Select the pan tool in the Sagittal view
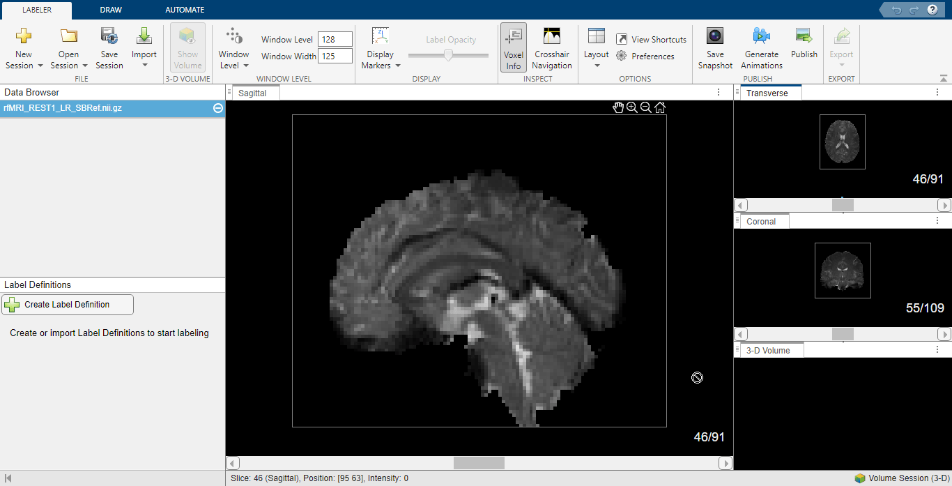Screen dimensions: 952x486 618,107
